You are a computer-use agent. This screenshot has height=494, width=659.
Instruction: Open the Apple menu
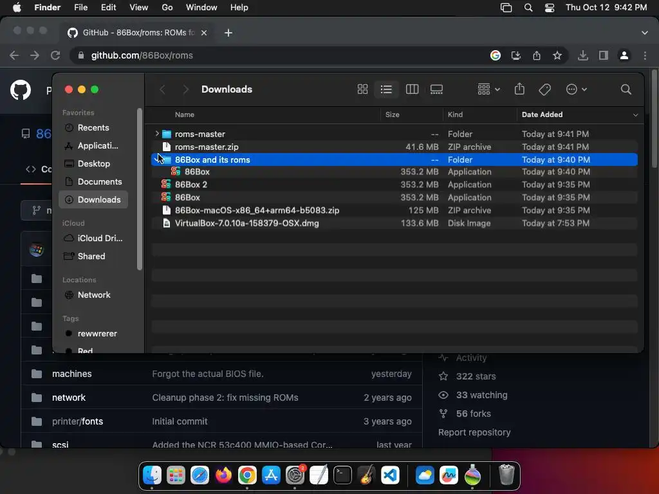click(17, 7)
